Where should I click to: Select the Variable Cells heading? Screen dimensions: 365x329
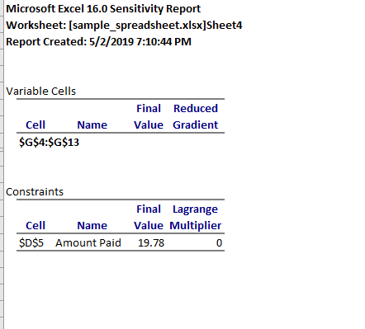coord(40,92)
